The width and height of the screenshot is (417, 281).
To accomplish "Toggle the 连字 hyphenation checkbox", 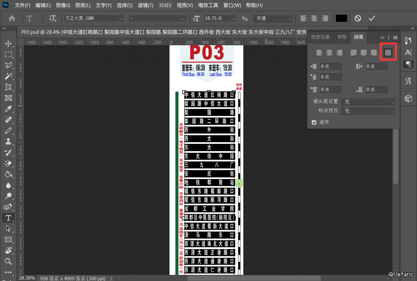I will click(314, 122).
